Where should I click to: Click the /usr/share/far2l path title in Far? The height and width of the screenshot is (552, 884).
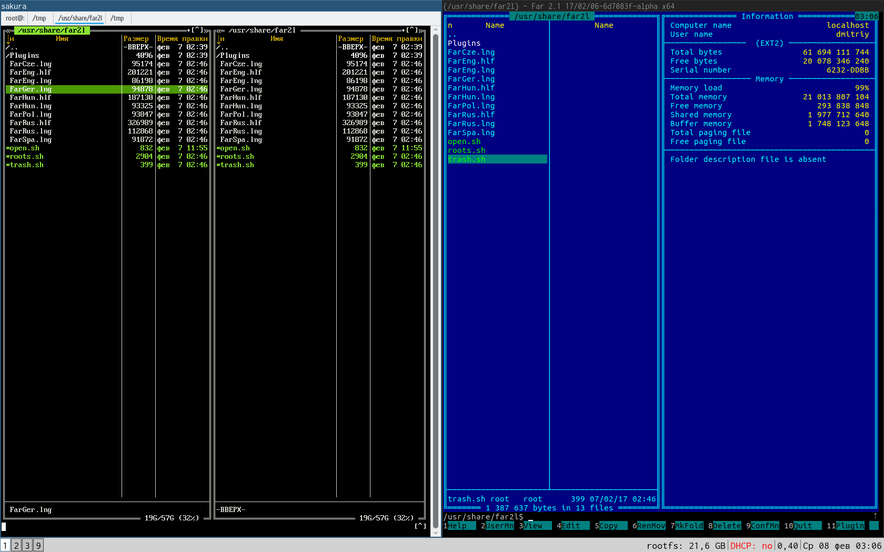[x=552, y=16]
